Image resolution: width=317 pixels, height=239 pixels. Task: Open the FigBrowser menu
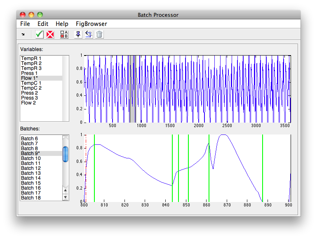tap(91, 24)
